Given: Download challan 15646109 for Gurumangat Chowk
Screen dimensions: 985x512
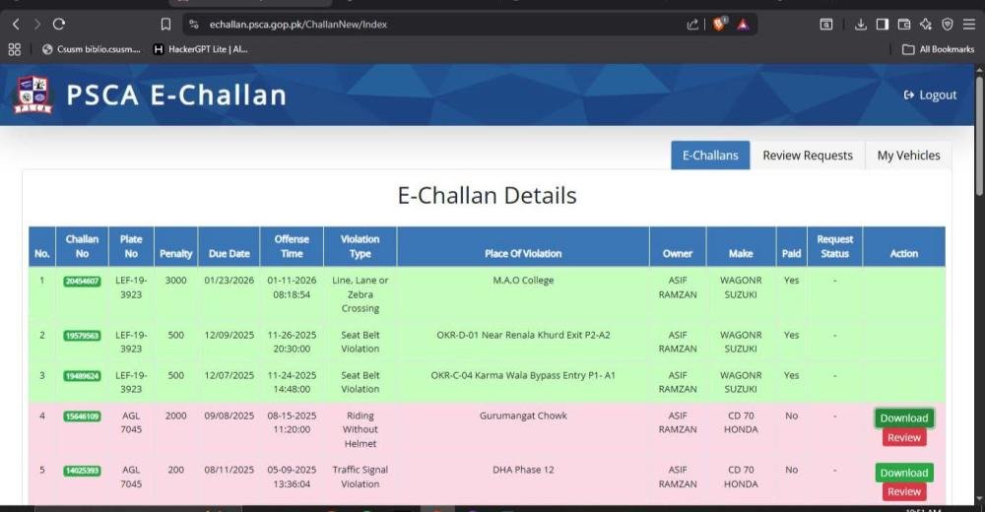Looking at the screenshot, I should pos(903,418).
